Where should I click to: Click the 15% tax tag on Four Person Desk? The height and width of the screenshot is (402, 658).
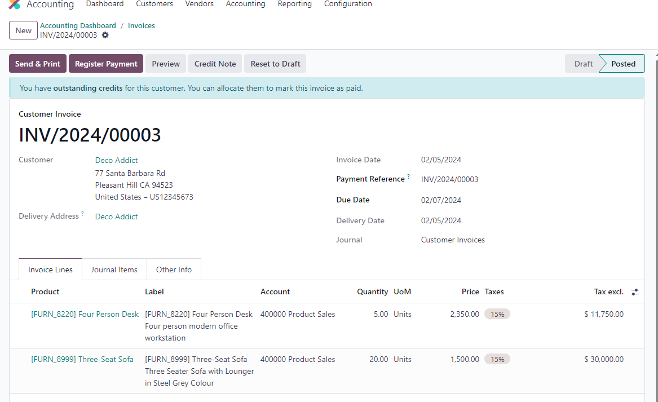click(497, 314)
